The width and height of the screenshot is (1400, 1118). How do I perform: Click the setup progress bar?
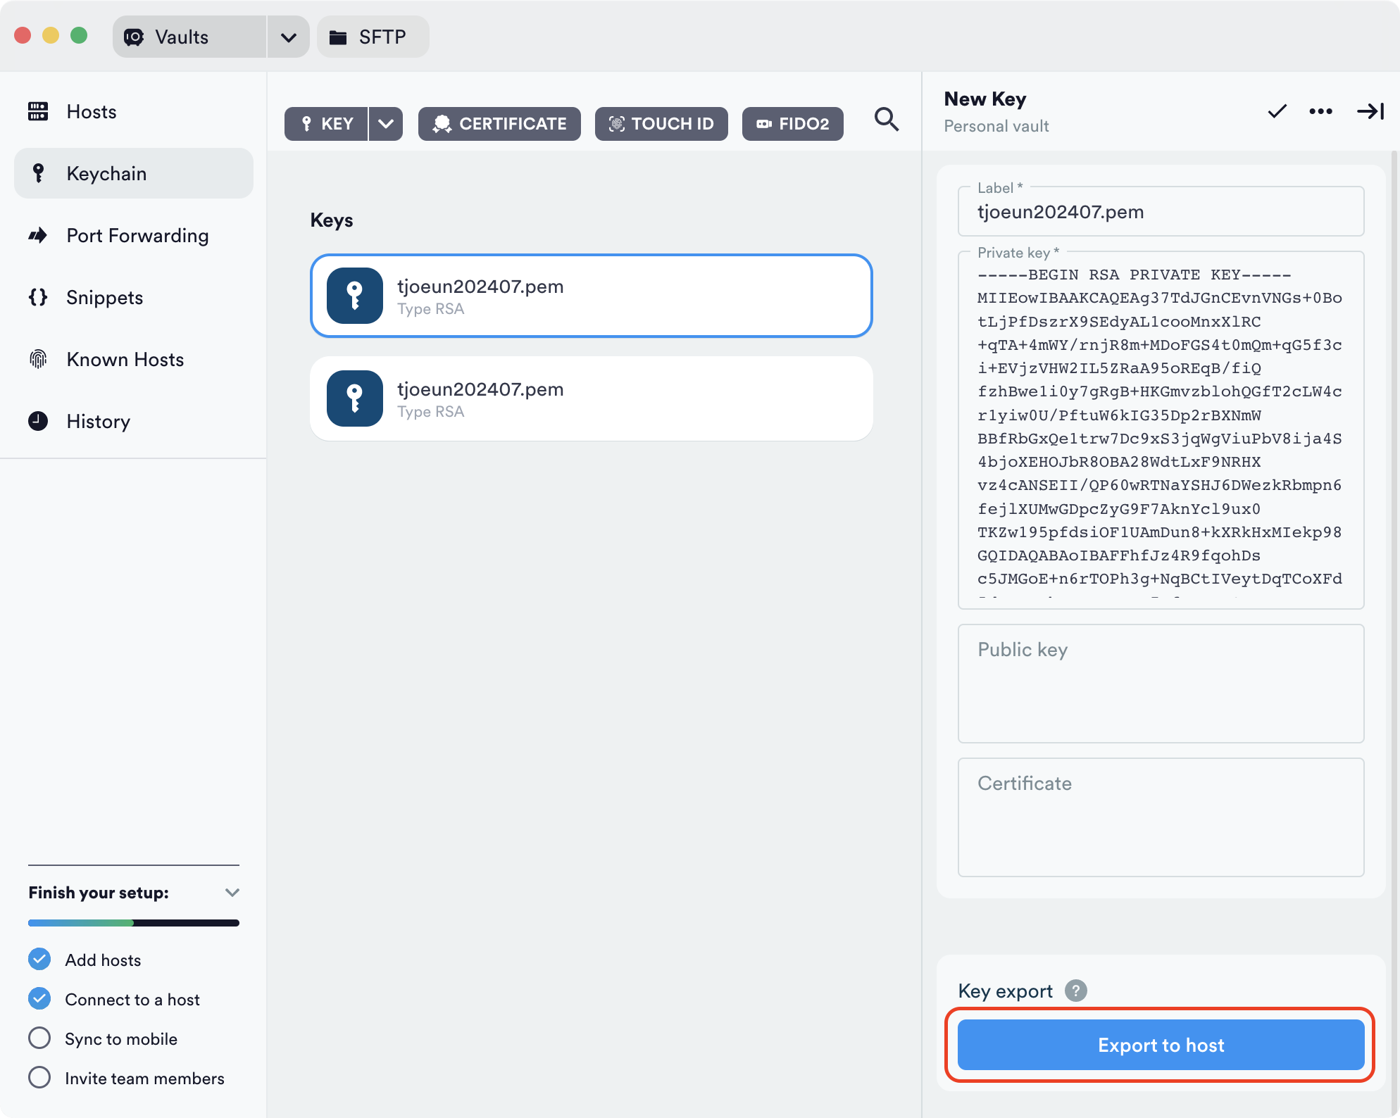[134, 922]
